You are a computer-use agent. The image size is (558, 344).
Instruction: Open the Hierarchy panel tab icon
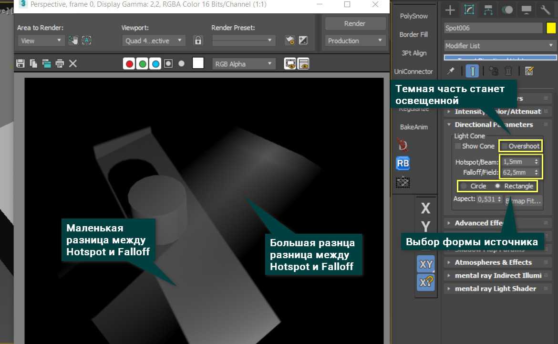click(x=488, y=10)
